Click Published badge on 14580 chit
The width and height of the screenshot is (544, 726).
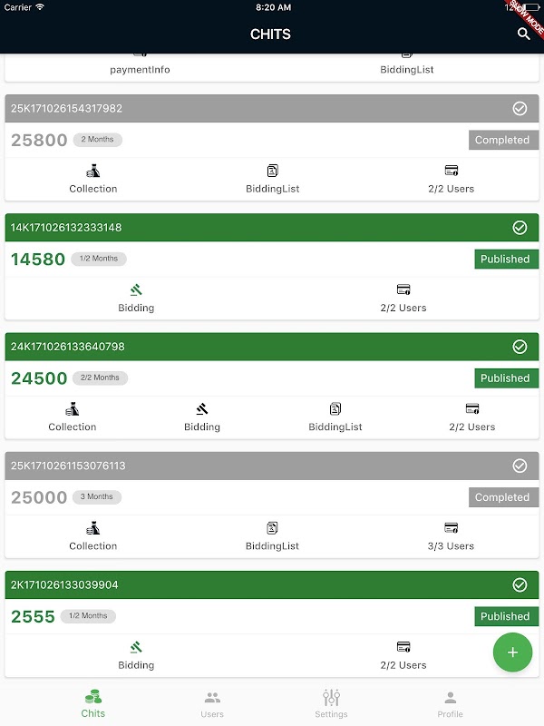pyautogui.click(x=505, y=260)
